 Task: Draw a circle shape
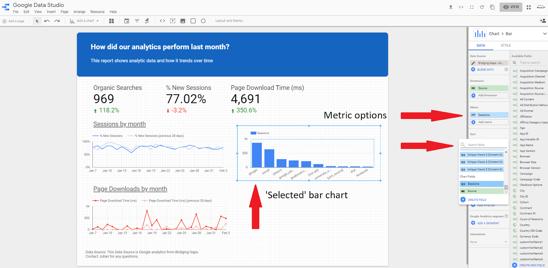(x=203, y=21)
